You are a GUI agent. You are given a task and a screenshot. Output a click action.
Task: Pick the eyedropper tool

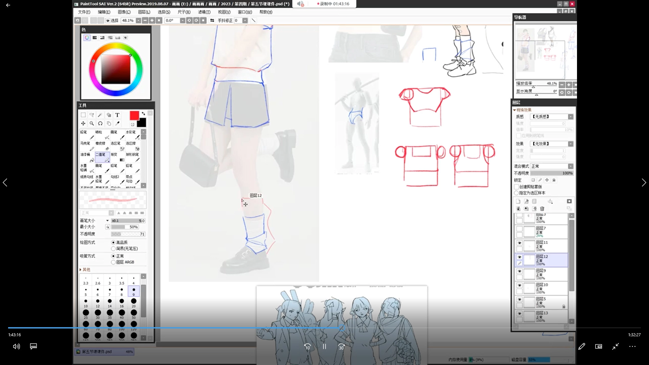click(x=117, y=123)
